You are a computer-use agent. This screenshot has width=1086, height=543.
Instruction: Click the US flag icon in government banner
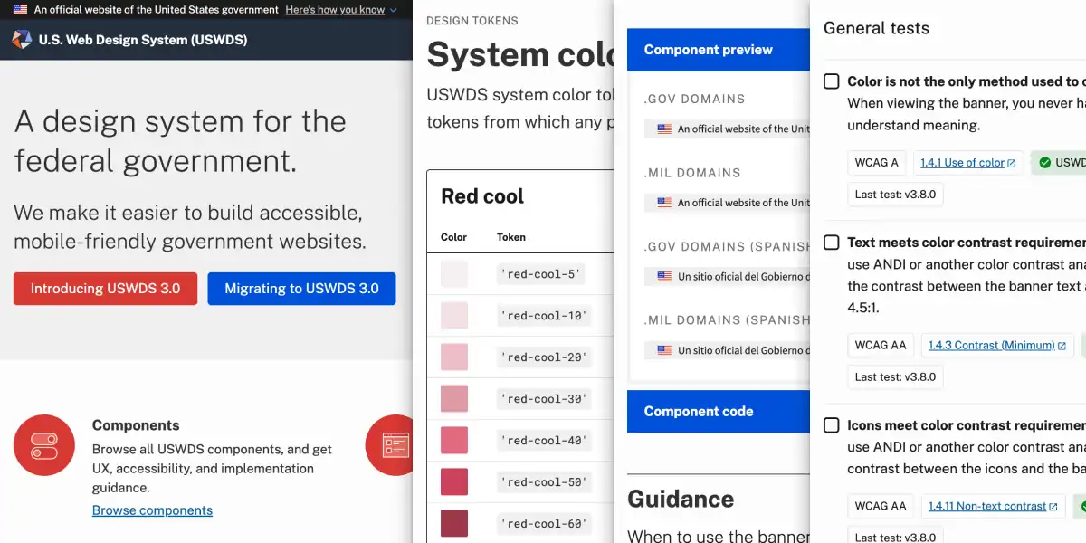coord(20,10)
